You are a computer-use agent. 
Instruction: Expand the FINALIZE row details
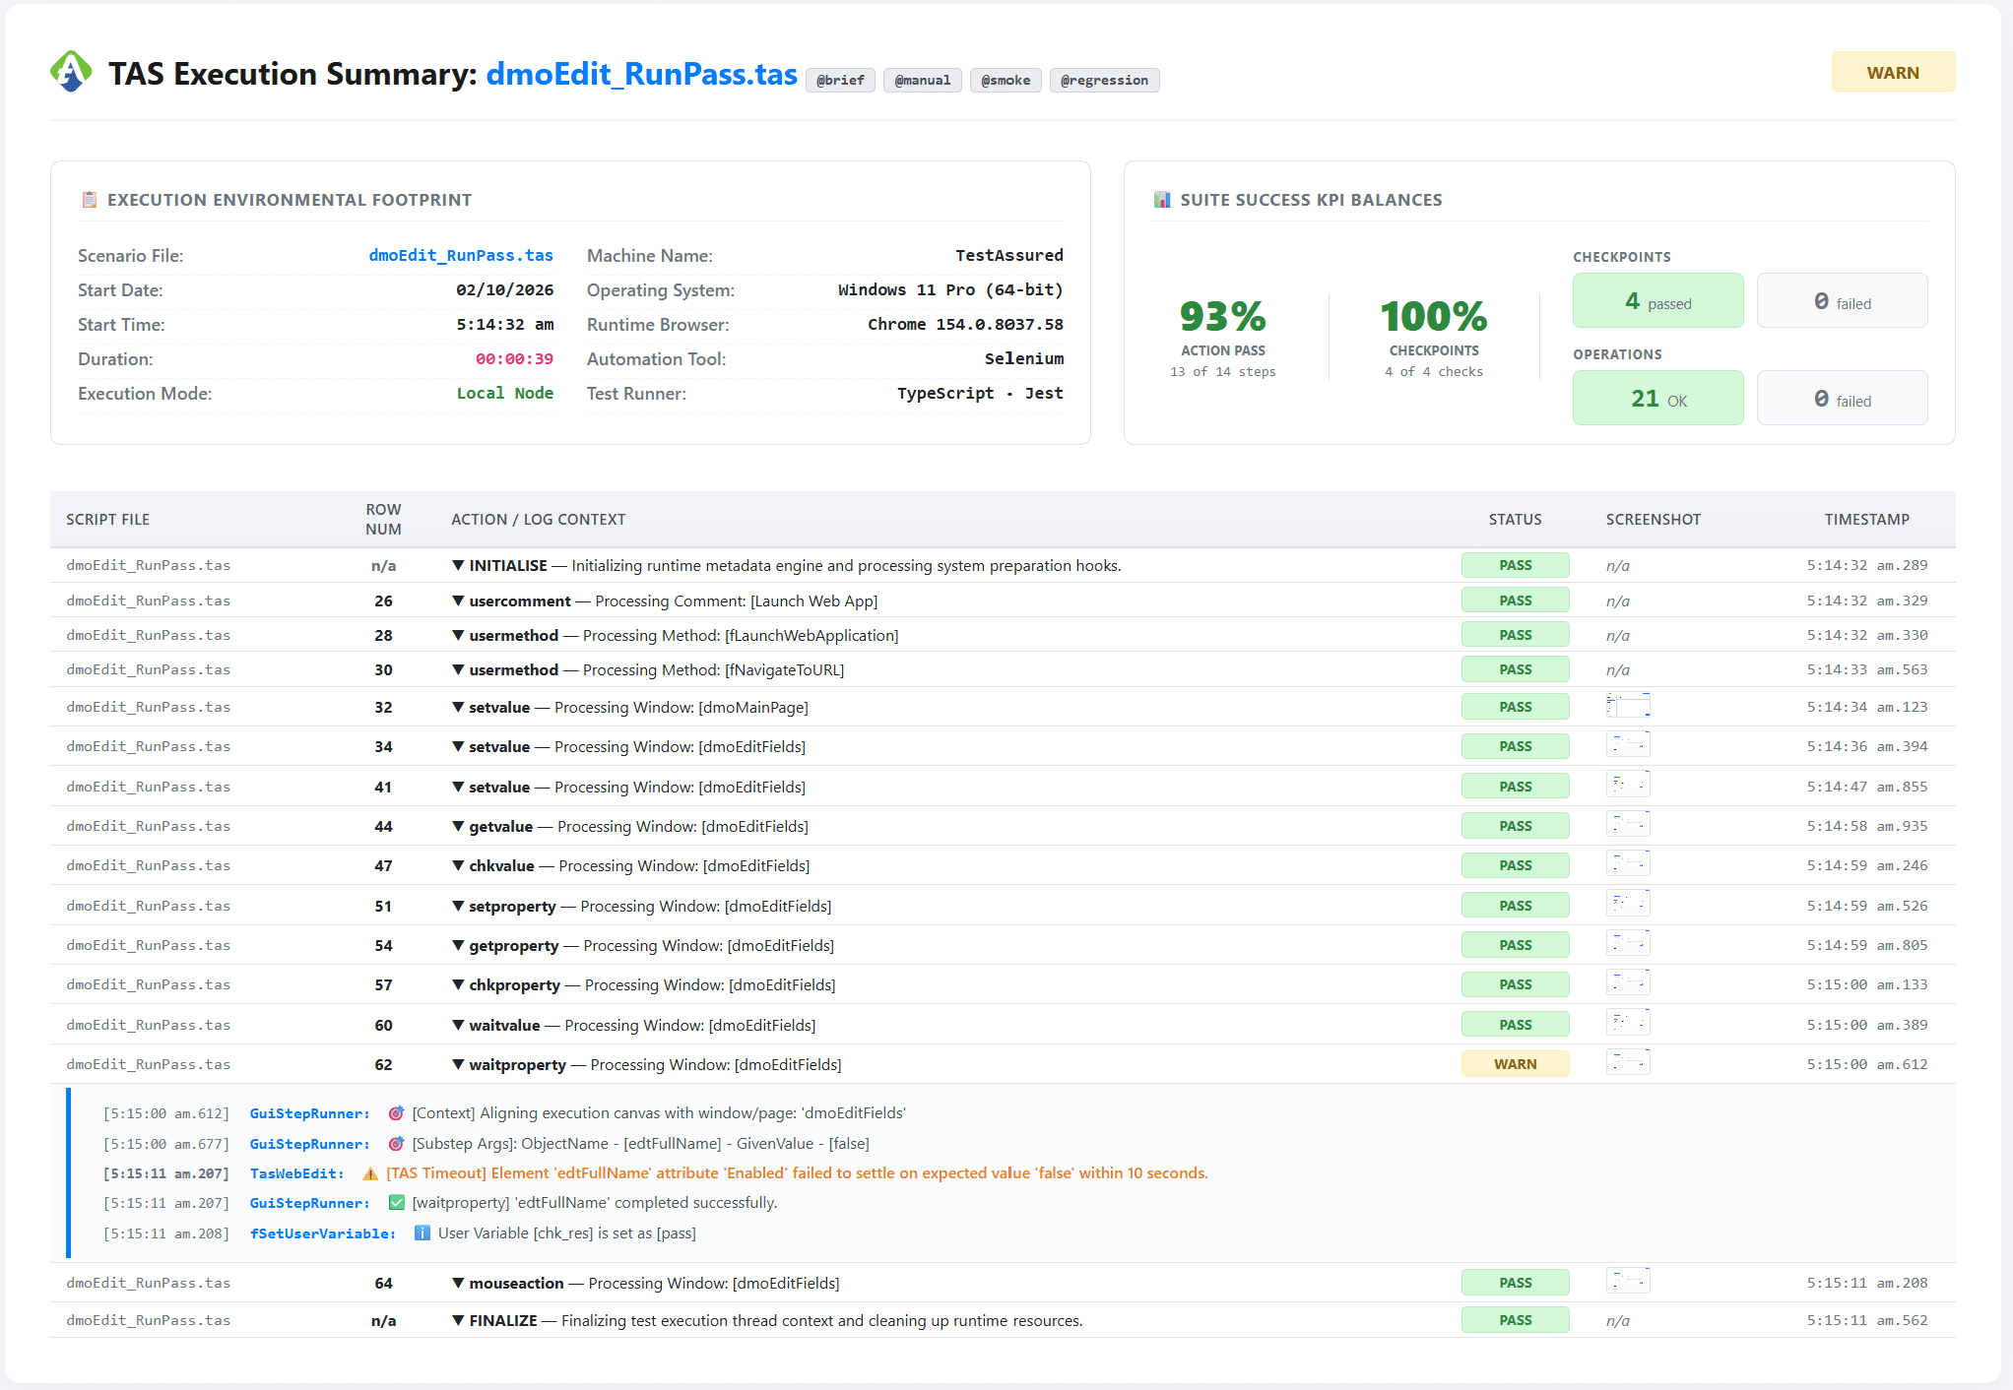[x=458, y=1320]
